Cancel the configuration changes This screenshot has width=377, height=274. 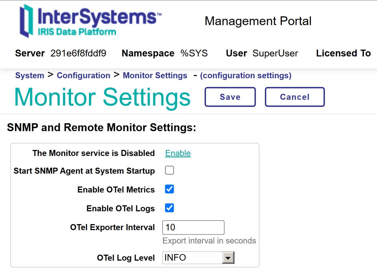click(295, 97)
